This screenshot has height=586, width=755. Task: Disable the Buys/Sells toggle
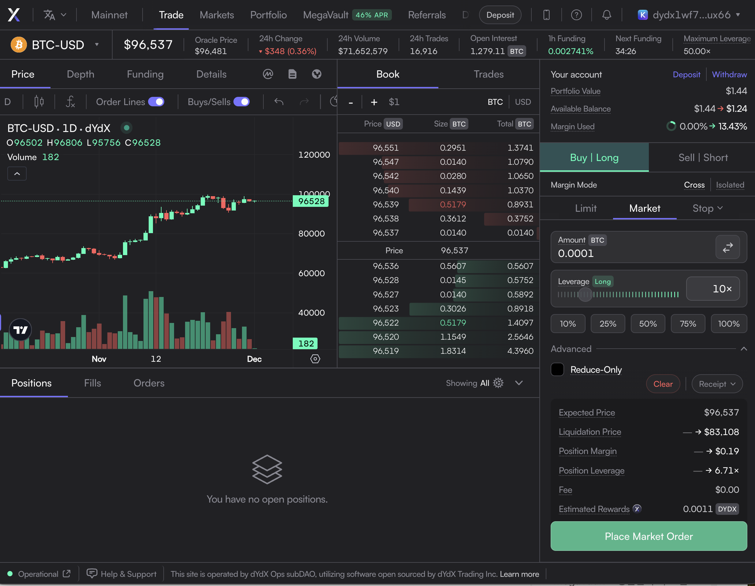tap(241, 102)
